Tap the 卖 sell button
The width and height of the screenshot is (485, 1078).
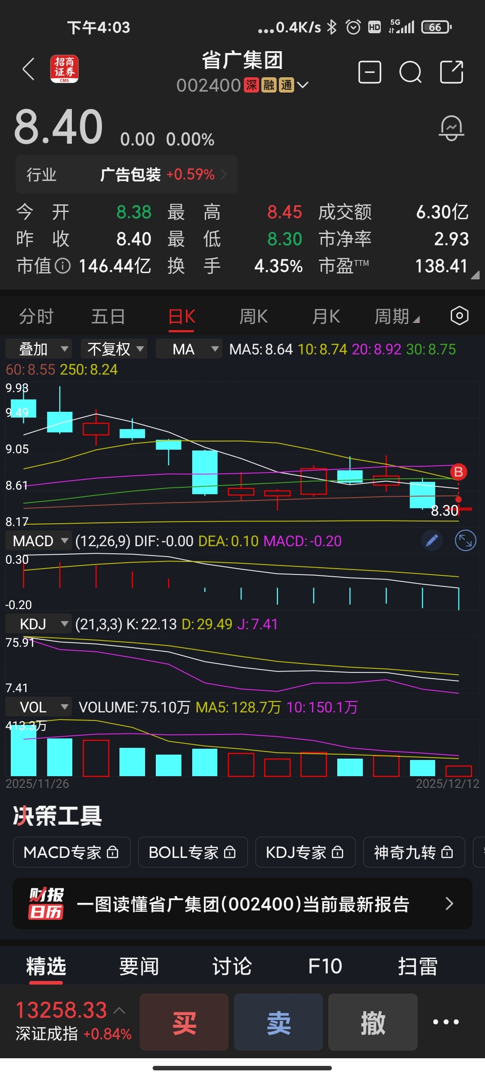(x=278, y=1022)
